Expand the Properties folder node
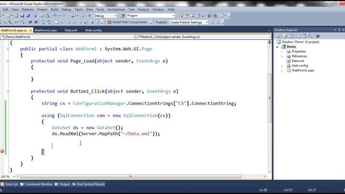The image size is (345, 194). tap(282, 52)
